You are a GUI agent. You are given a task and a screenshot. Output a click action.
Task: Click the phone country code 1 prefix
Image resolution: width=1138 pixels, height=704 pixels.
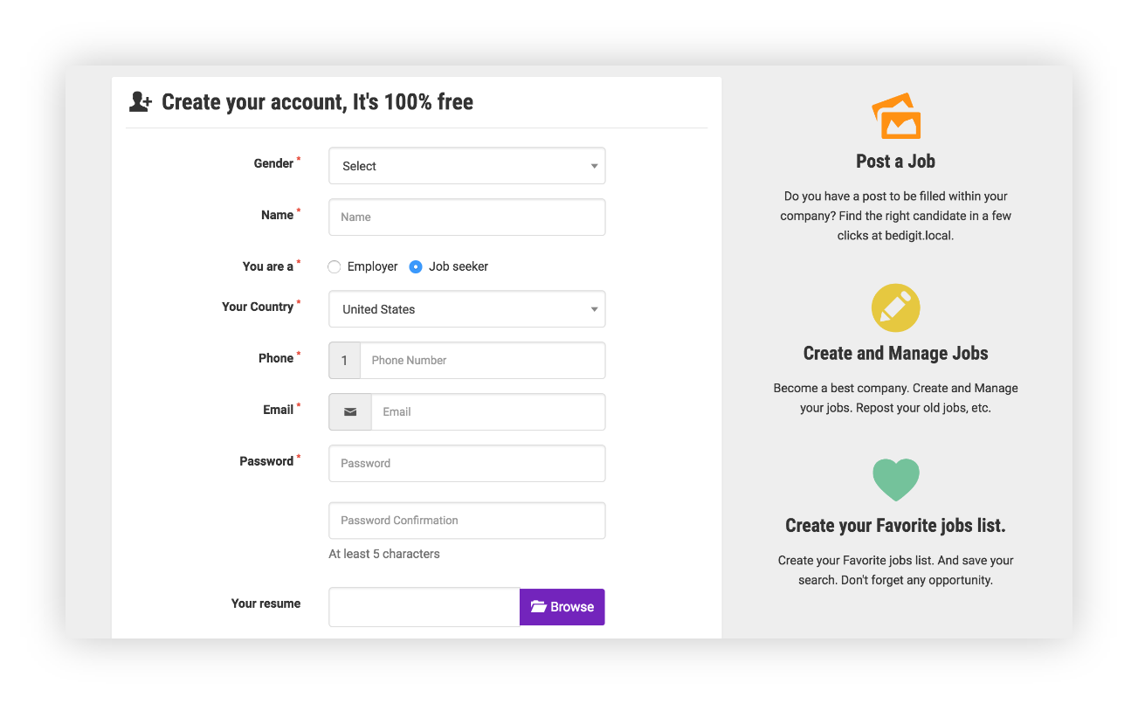[x=345, y=361]
